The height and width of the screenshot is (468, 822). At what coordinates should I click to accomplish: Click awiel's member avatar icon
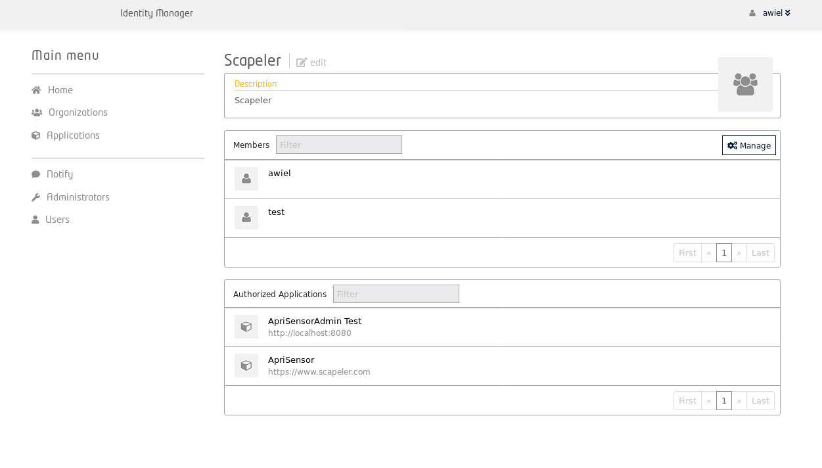(246, 179)
